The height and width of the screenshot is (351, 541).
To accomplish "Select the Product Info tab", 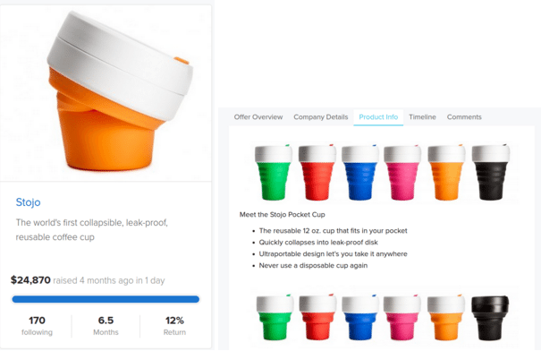I will (x=378, y=117).
